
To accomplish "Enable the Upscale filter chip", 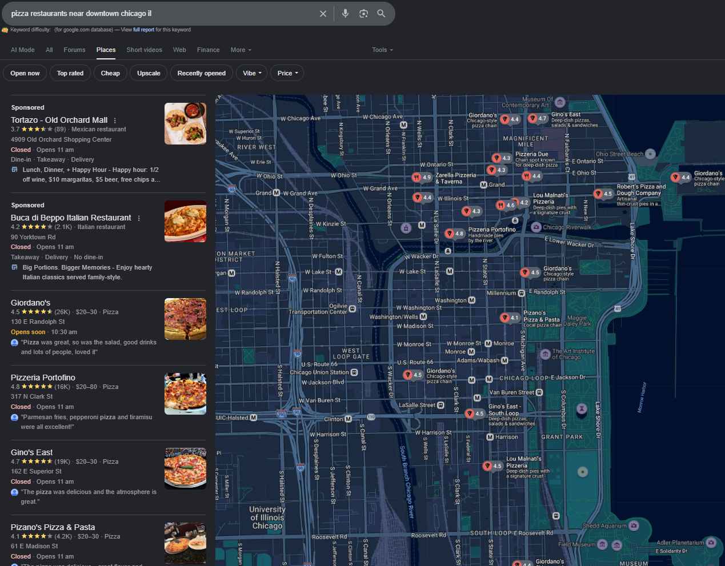I will 149,73.
